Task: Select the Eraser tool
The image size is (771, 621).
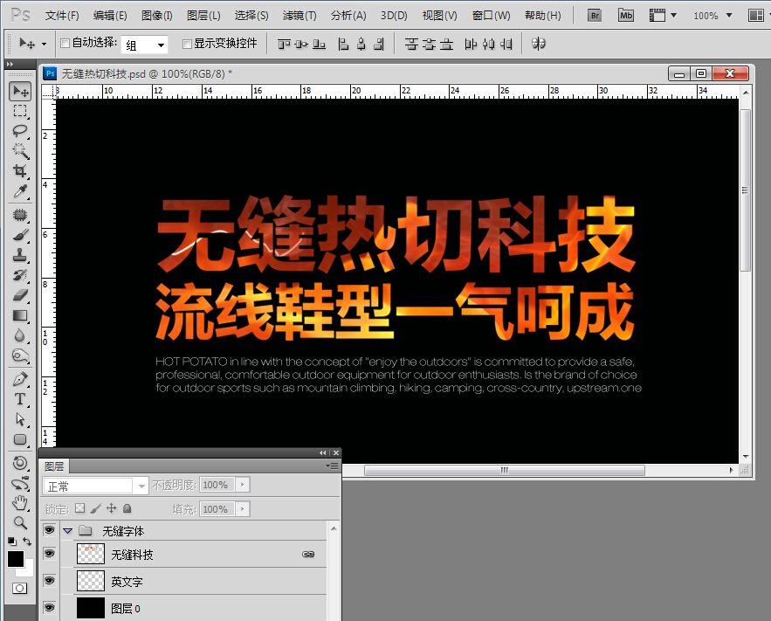Action: (20, 295)
